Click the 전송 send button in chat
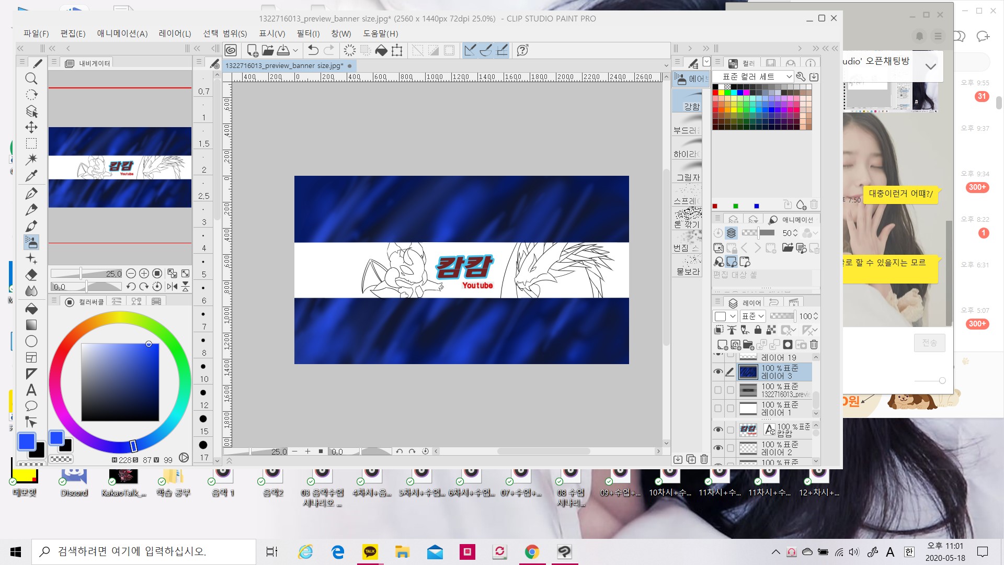Image resolution: width=1004 pixels, height=565 pixels. pyautogui.click(x=929, y=343)
